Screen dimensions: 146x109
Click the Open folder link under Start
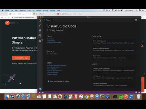(51, 41)
